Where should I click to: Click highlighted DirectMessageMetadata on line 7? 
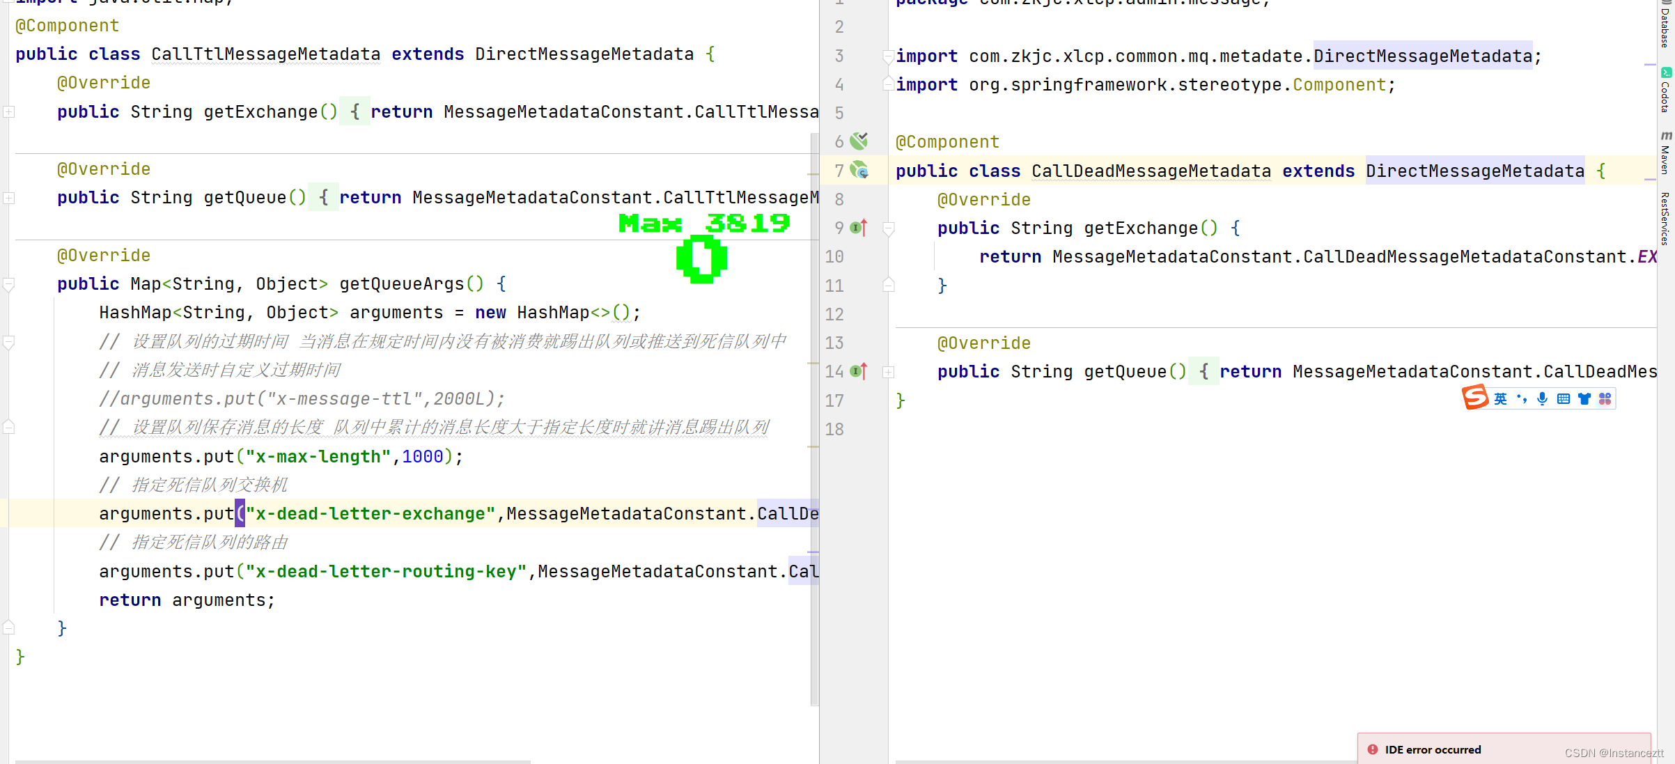pos(1475,171)
